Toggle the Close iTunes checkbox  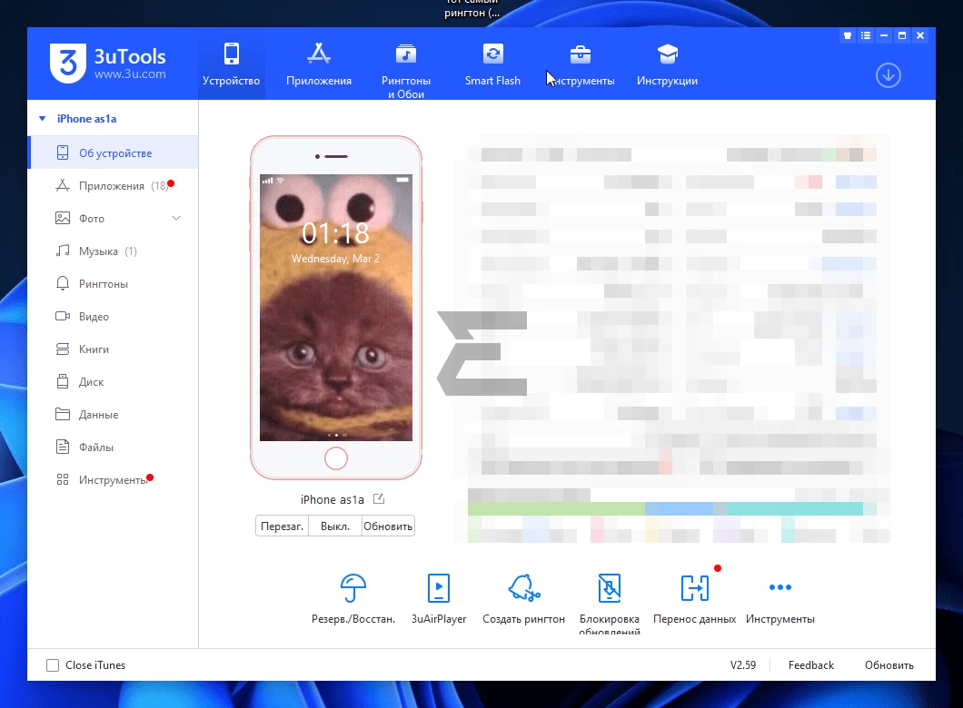(x=53, y=665)
